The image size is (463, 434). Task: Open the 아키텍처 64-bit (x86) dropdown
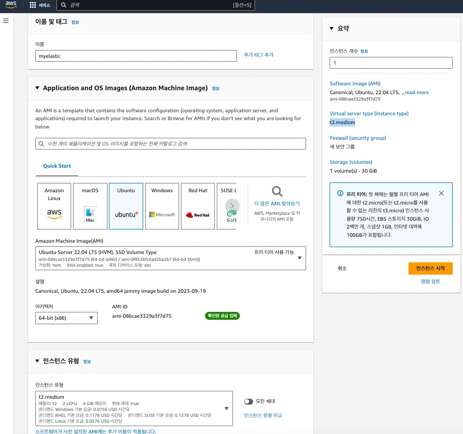66,318
